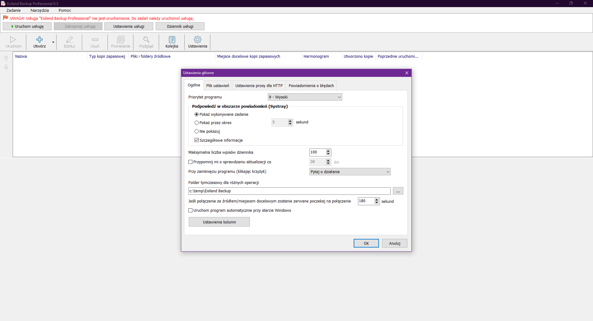Close the Ustawienia główne dialog
593x321 pixels.
pos(407,73)
